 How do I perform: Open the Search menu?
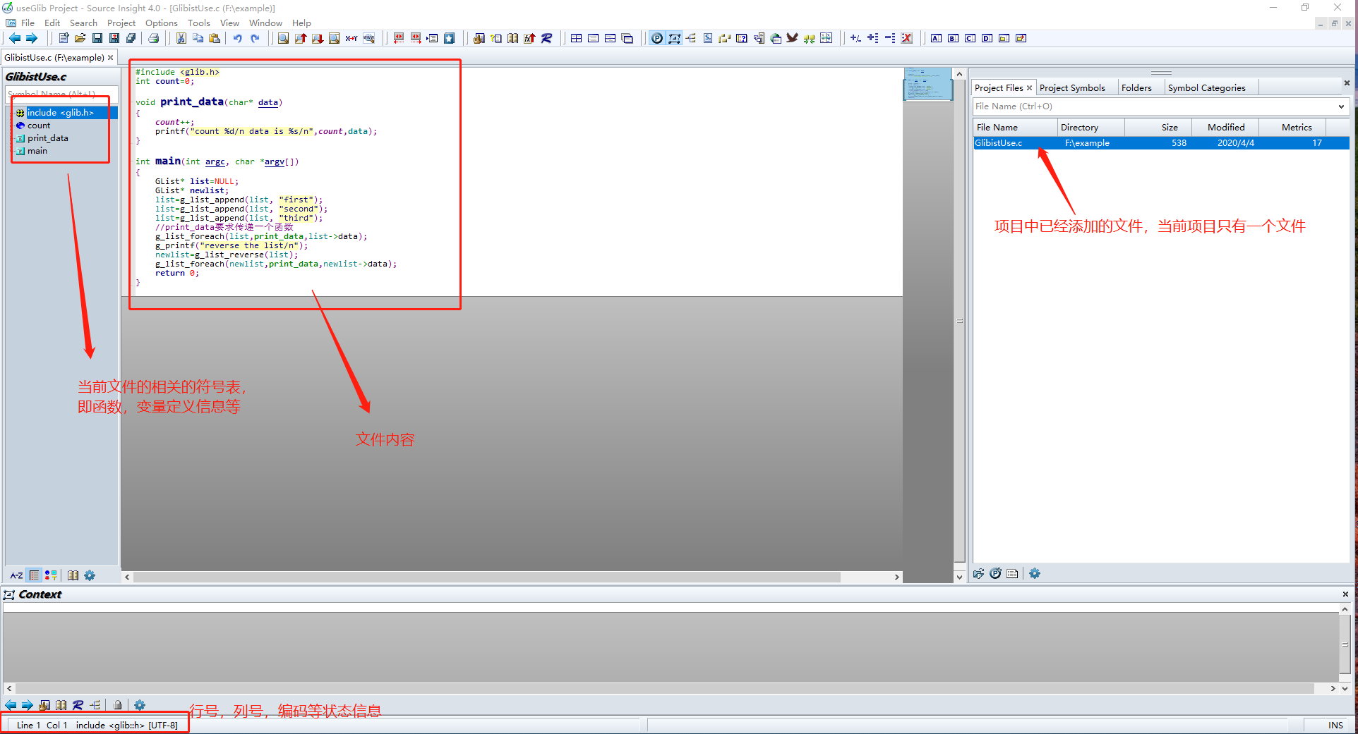[83, 23]
